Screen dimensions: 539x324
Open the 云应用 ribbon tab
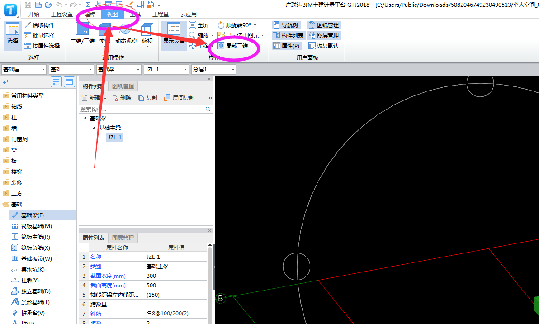(x=189, y=14)
